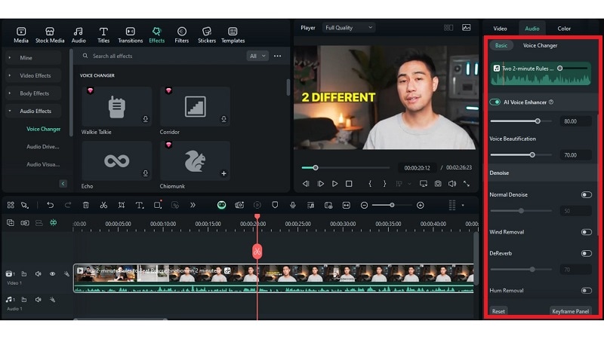Play the preview video
This screenshot has width=604, height=339.
pos(334,184)
